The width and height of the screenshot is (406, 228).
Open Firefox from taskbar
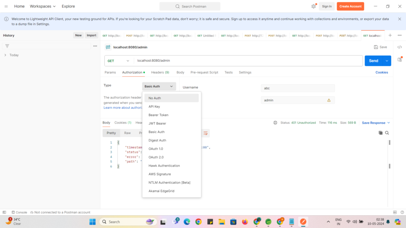[x=245, y=222]
